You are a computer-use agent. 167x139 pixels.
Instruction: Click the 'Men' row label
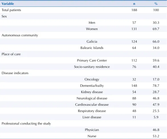click(x=92, y=23)
